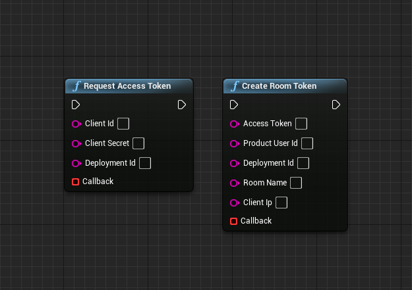Viewport: 412px width, 290px height.
Task: Click the red Callback pin on Create Room Token
Action: click(234, 221)
